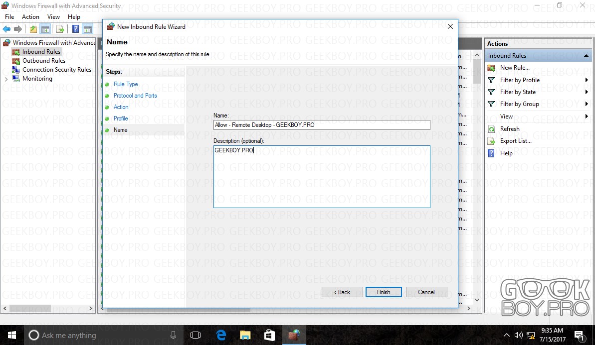The height and width of the screenshot is (345, 595).
Task: Toggle the Show/Hide Action Pane toolbar icon
Action: tap(88, 29)
